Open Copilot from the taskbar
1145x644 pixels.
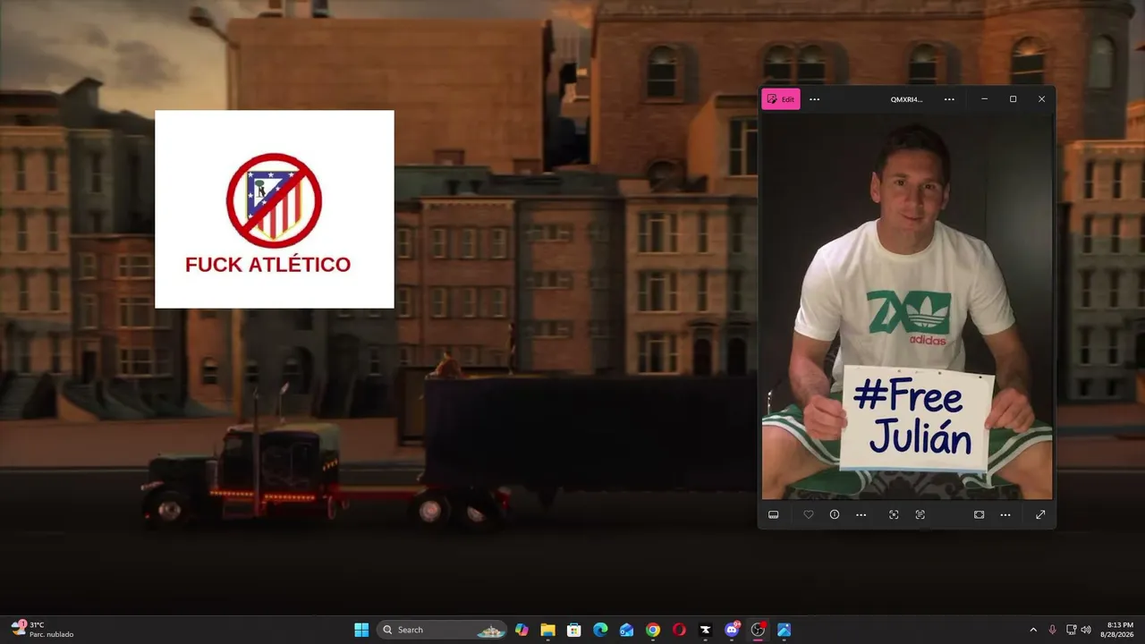pyautogui.click(x=522, y=630)
